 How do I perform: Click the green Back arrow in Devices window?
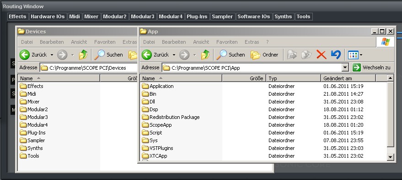pos(25,55)
